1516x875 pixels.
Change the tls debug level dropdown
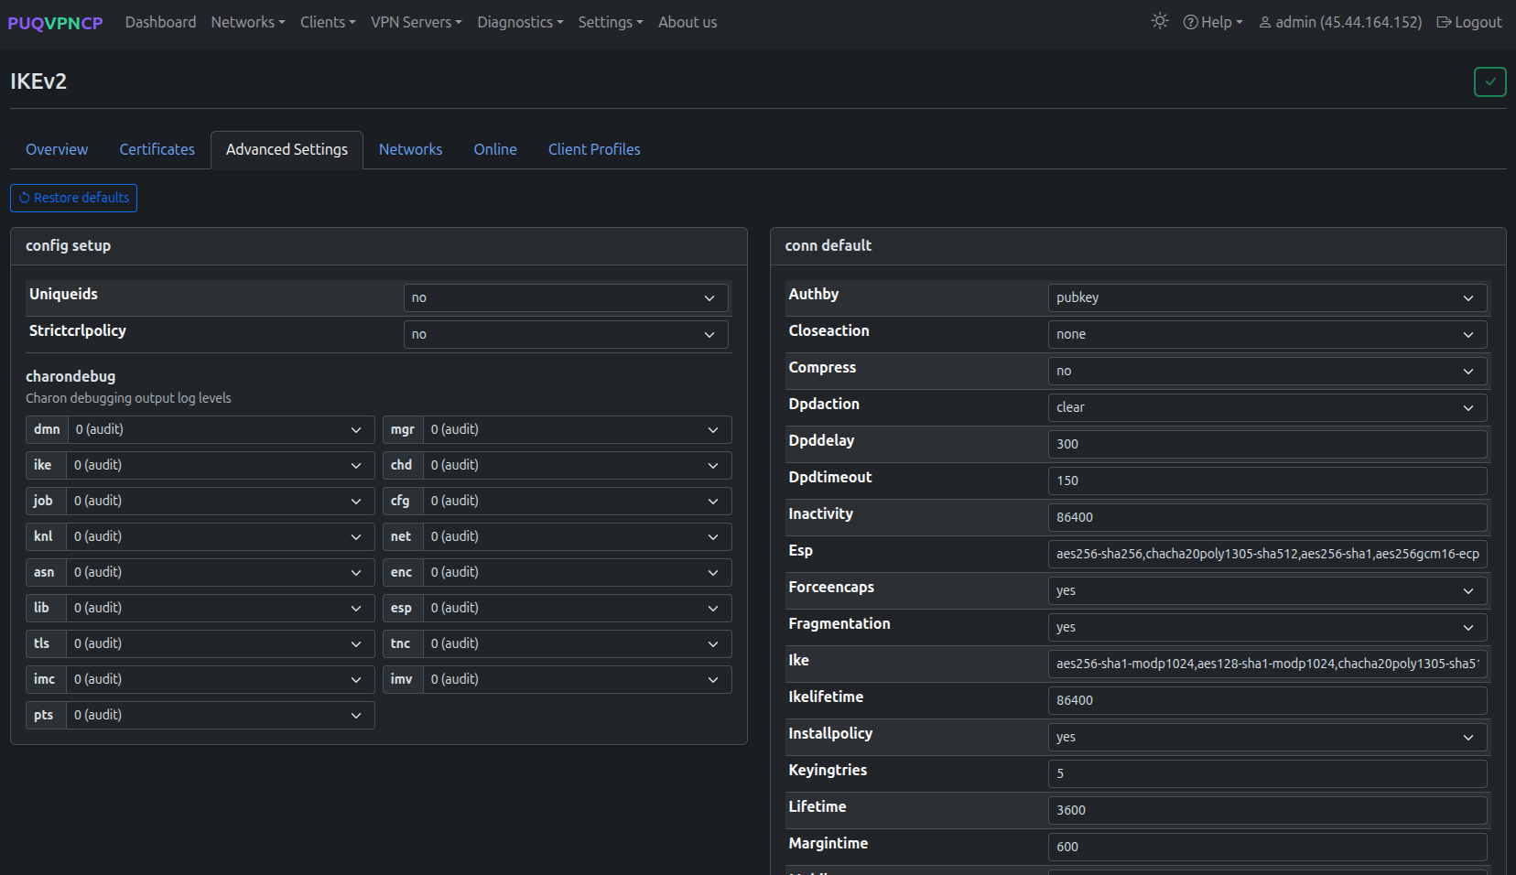[221, 643]
